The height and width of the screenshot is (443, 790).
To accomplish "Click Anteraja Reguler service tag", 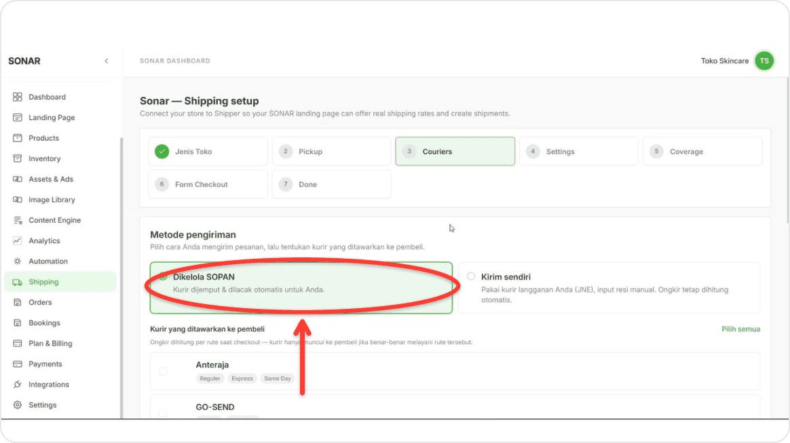I will tap(210, 378).
